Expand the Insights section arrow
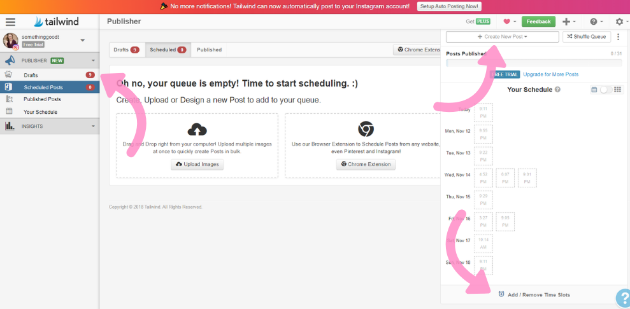630x309 pixels. (93, 127)
